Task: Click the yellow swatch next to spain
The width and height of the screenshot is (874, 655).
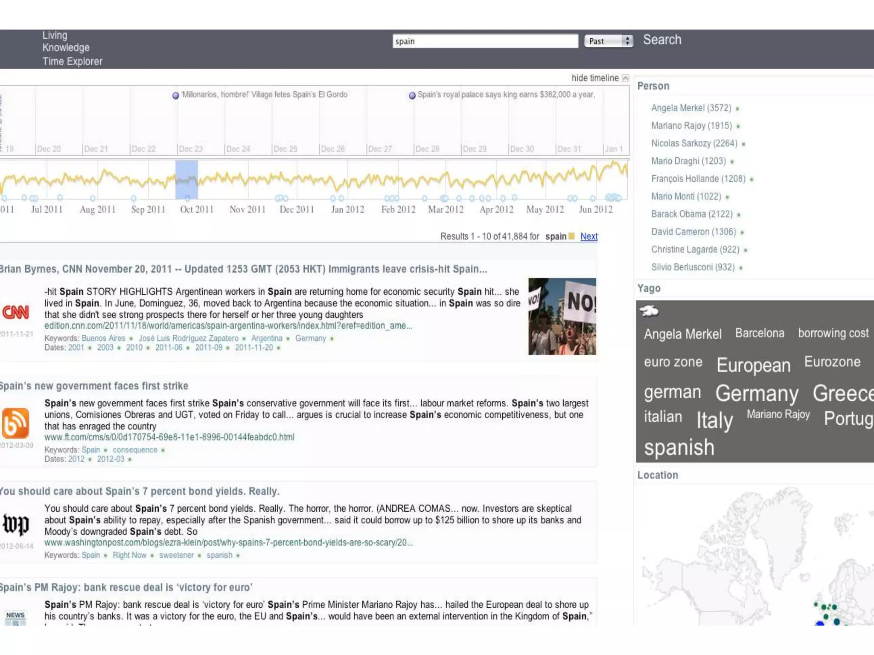Action: coord(572,236)
